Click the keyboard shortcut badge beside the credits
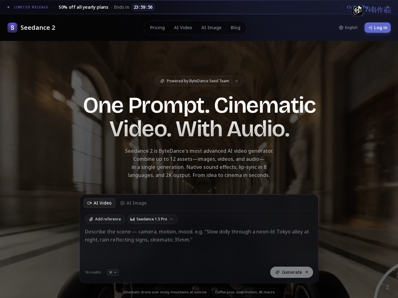The width and height of the screenshot is (398, 298). pyautogui.click(x=113, y=272)
